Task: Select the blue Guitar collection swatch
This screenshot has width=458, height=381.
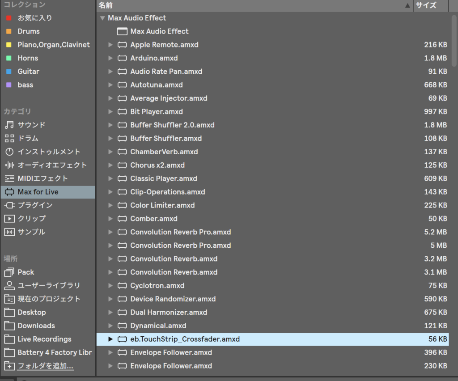Action: [9, 72]
